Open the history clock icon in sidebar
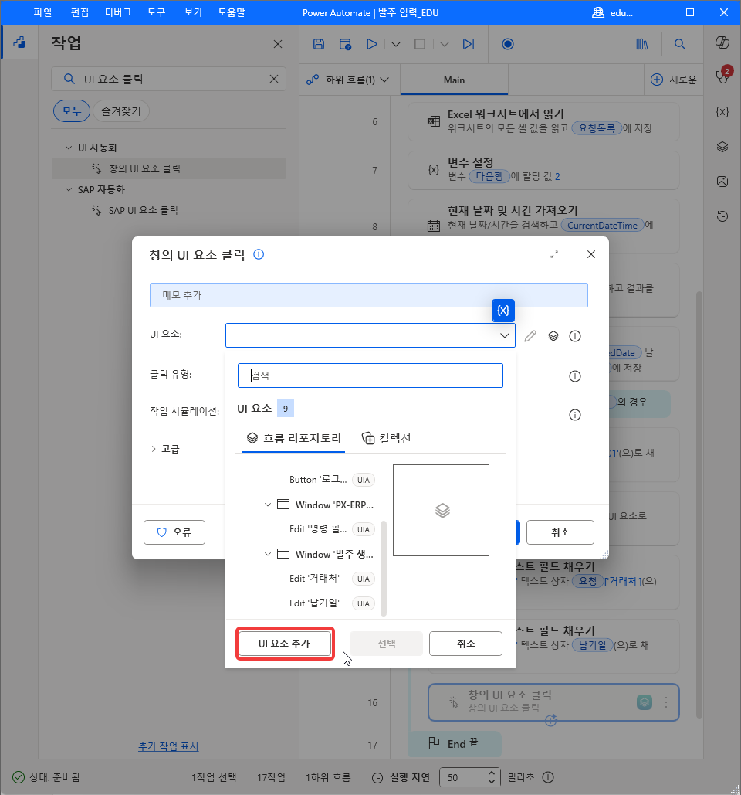Image resolution: width=741 pixels, height=795 pixels. pyautogui.click(x=722, y=216)
